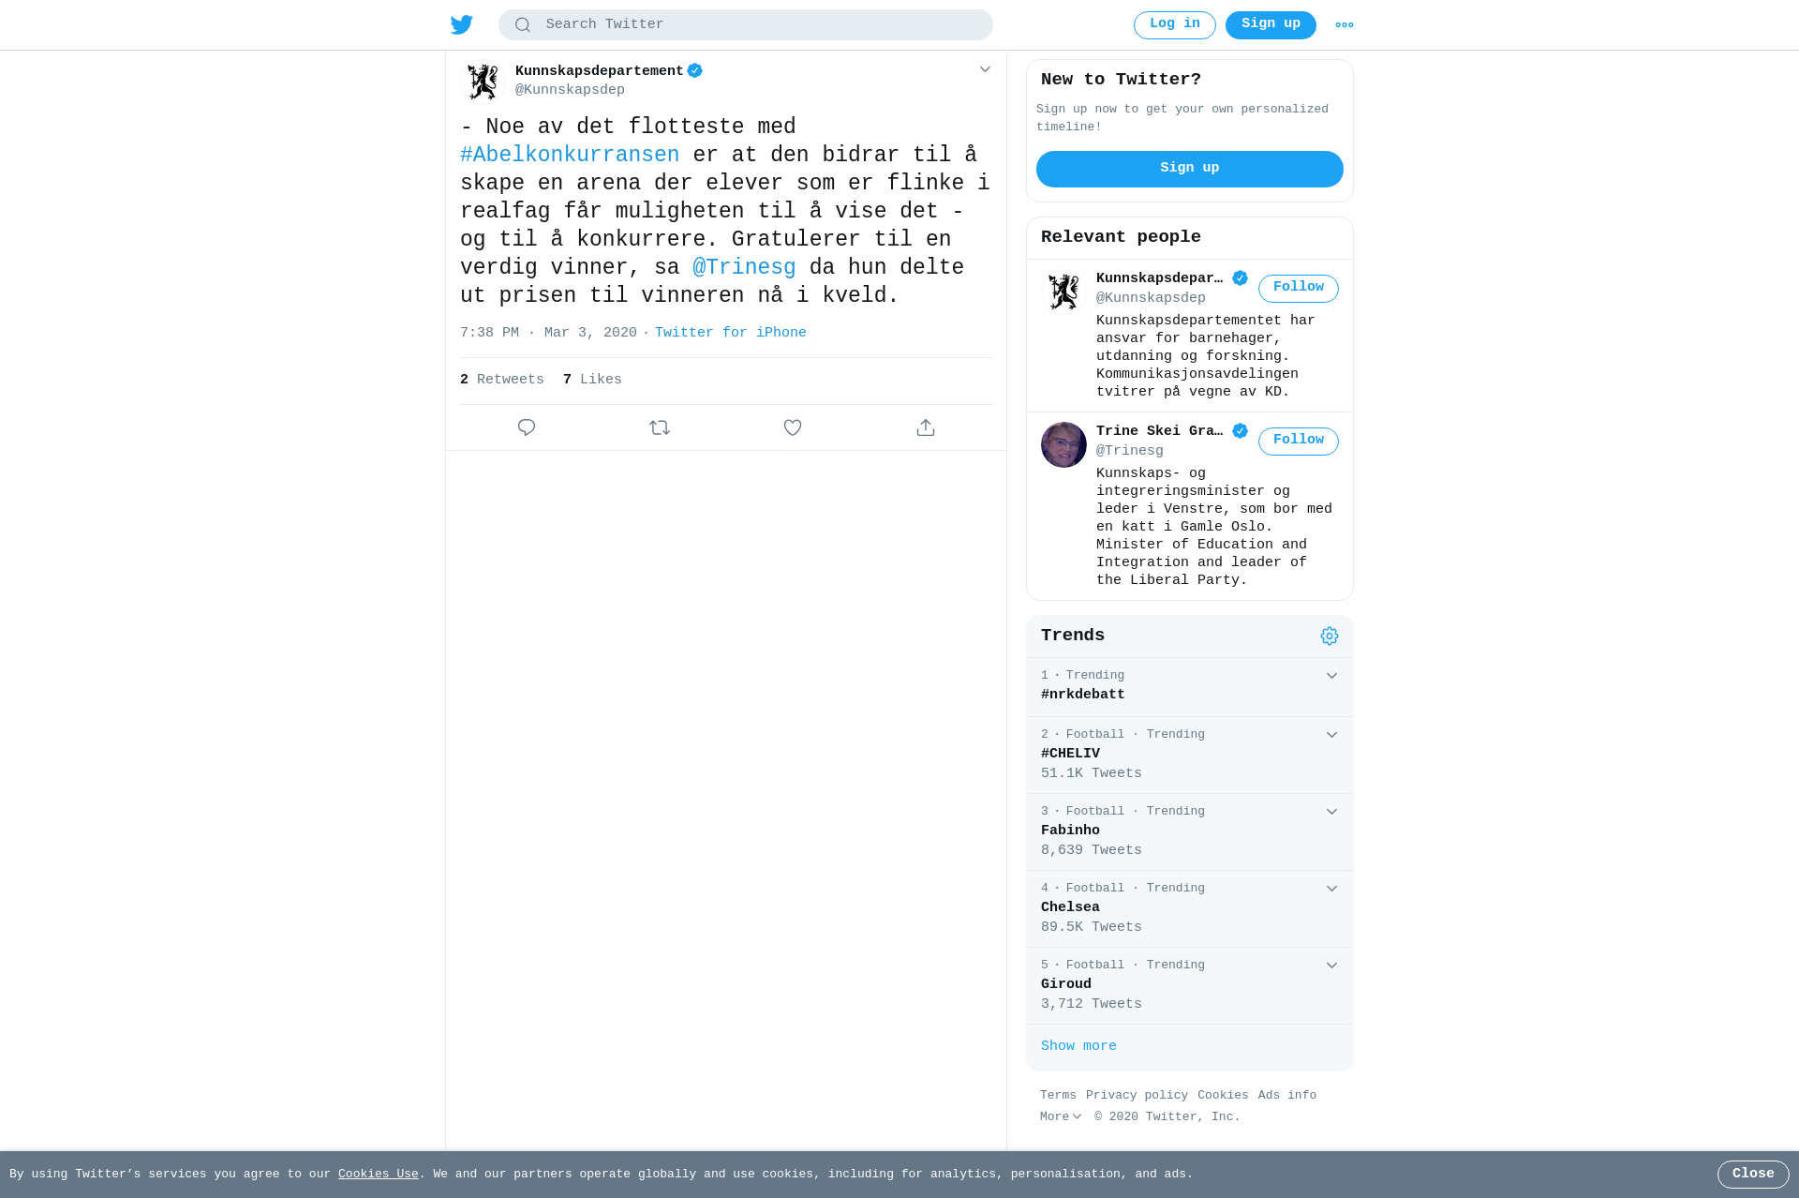Click the Log in button
The image size is (1799, 1198).
[x=1174, y=25]
